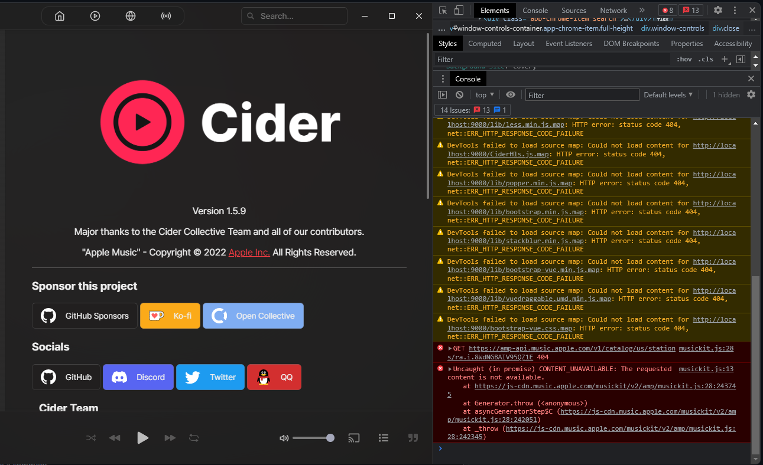The height and width of the screenshot is (465, 763).
Task: Click the console Filter field
Action: click(582, 94)
